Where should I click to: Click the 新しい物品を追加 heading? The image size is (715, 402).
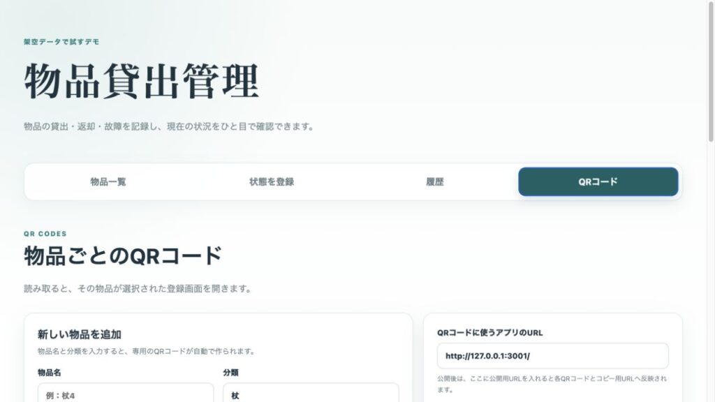(x=80, y=334)
